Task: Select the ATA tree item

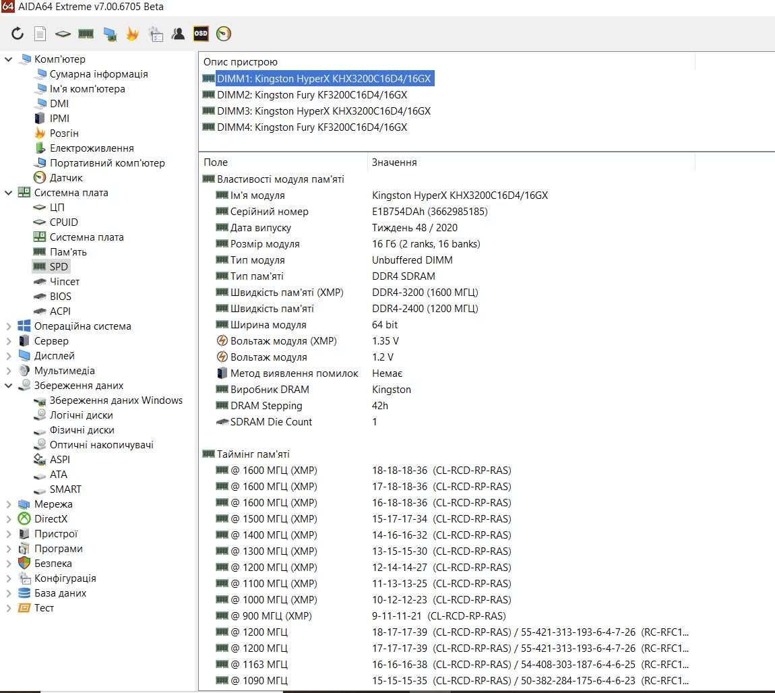Action: click(x=58, y=475)
